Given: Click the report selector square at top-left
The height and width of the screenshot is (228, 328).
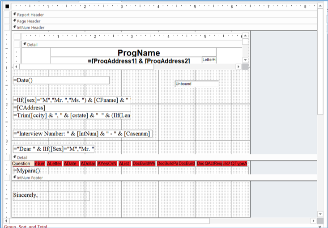Looking at the screenshot, I should pyautogui.click(x=6, y=7).
